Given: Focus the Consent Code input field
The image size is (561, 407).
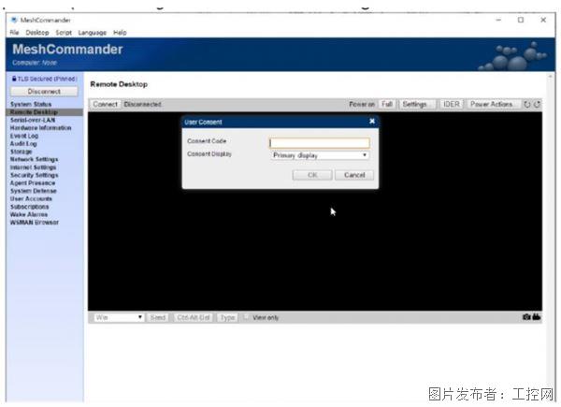Looking at the screenshot, I should coord(320,143).
